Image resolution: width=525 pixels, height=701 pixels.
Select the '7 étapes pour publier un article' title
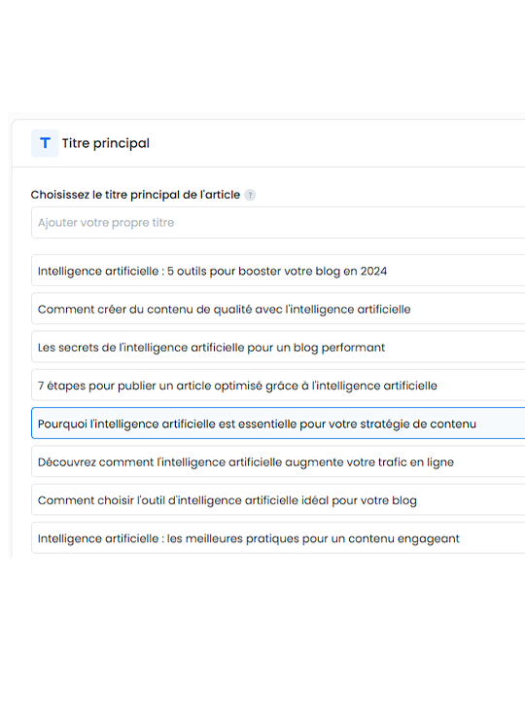[x=278, y=386]
